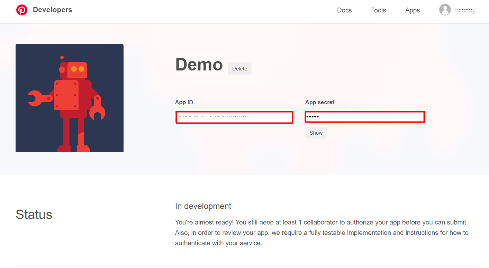Click the App ID label

pyautogui.click(x=184, y=102)
